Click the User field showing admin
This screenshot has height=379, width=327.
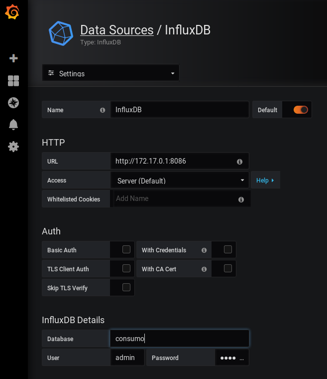[127, 358]
